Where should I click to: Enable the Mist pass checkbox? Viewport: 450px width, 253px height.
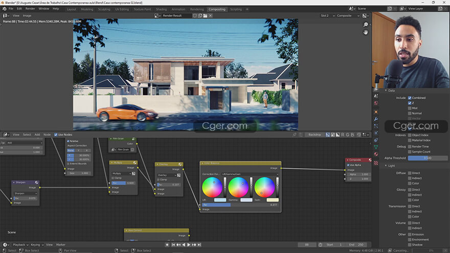[410, 108]
